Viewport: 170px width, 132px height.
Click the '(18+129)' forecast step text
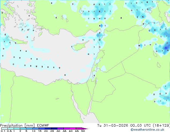[161, 126]
